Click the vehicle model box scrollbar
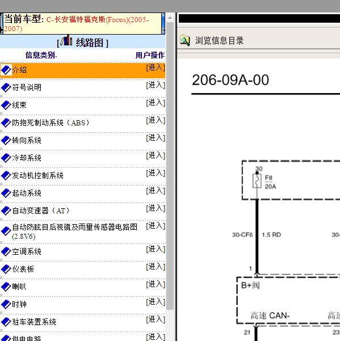This screenshot has width=340, height=341. [x=163, y=23]
